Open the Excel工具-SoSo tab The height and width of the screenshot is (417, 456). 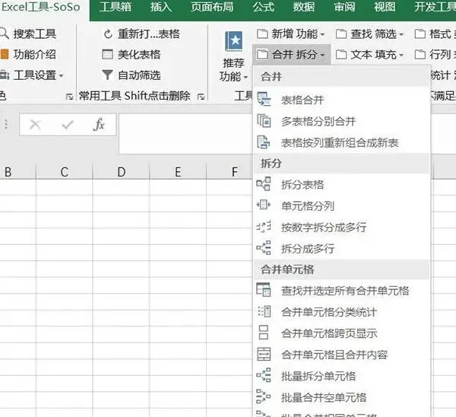click(40, 7)
